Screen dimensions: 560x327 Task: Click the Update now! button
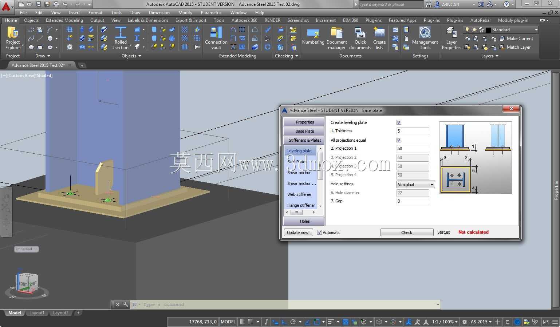point(298,233)
